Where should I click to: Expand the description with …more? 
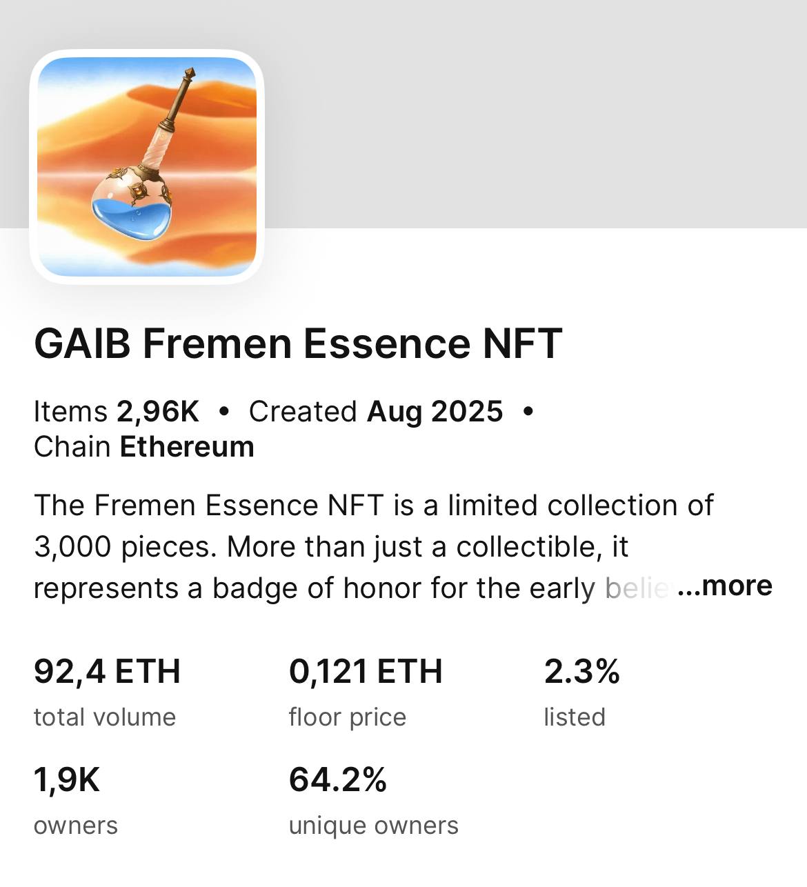725,586
